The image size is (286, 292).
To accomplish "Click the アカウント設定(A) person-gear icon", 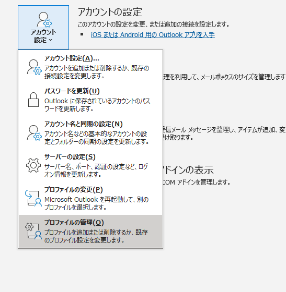I will coord(34,67).
